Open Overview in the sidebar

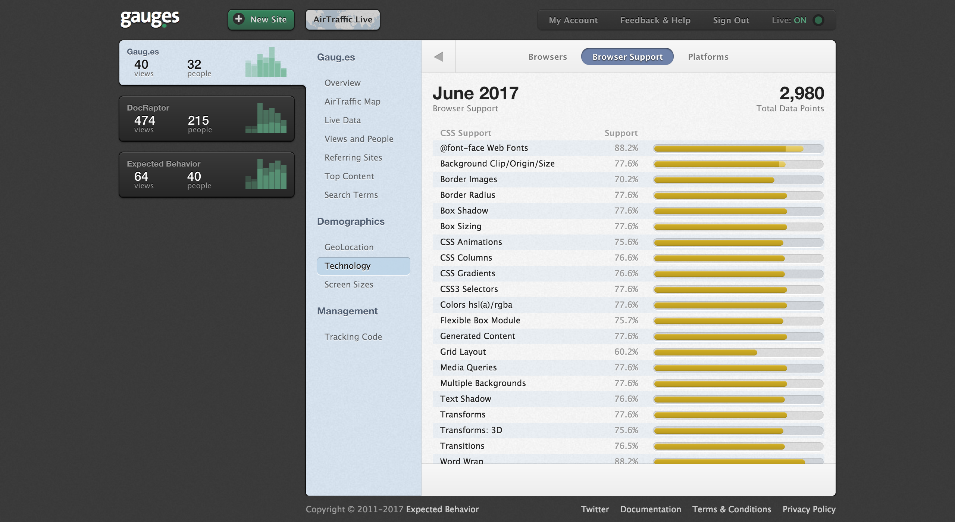click(342, 83)
